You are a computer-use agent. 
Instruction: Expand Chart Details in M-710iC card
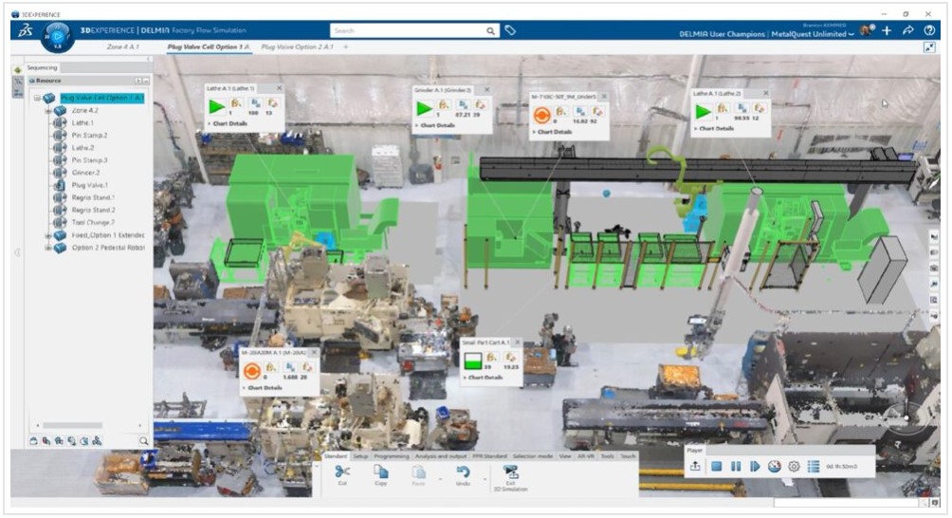pyautogui.click(x=553, y=132)
